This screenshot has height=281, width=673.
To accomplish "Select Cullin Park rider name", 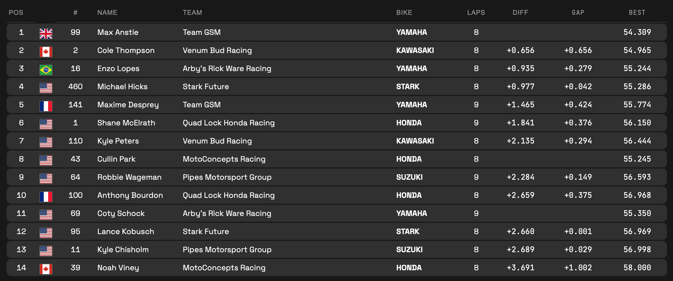I will (x=116, y=159).
